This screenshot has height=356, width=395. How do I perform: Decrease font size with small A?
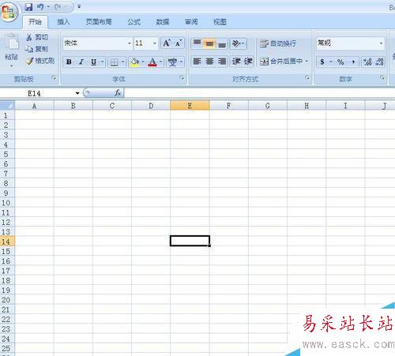(x=179, y=43)
